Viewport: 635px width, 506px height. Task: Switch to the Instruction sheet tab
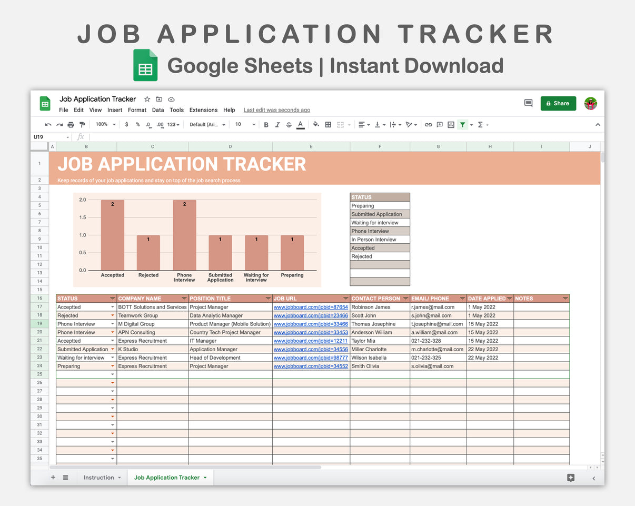point(99,477)
